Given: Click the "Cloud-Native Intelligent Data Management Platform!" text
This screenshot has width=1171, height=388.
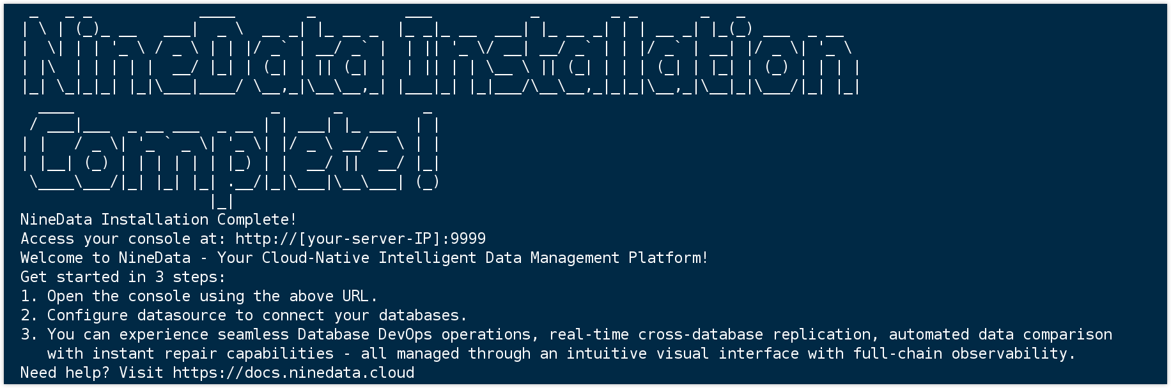Looking at the screenshot, I should 485,258.
